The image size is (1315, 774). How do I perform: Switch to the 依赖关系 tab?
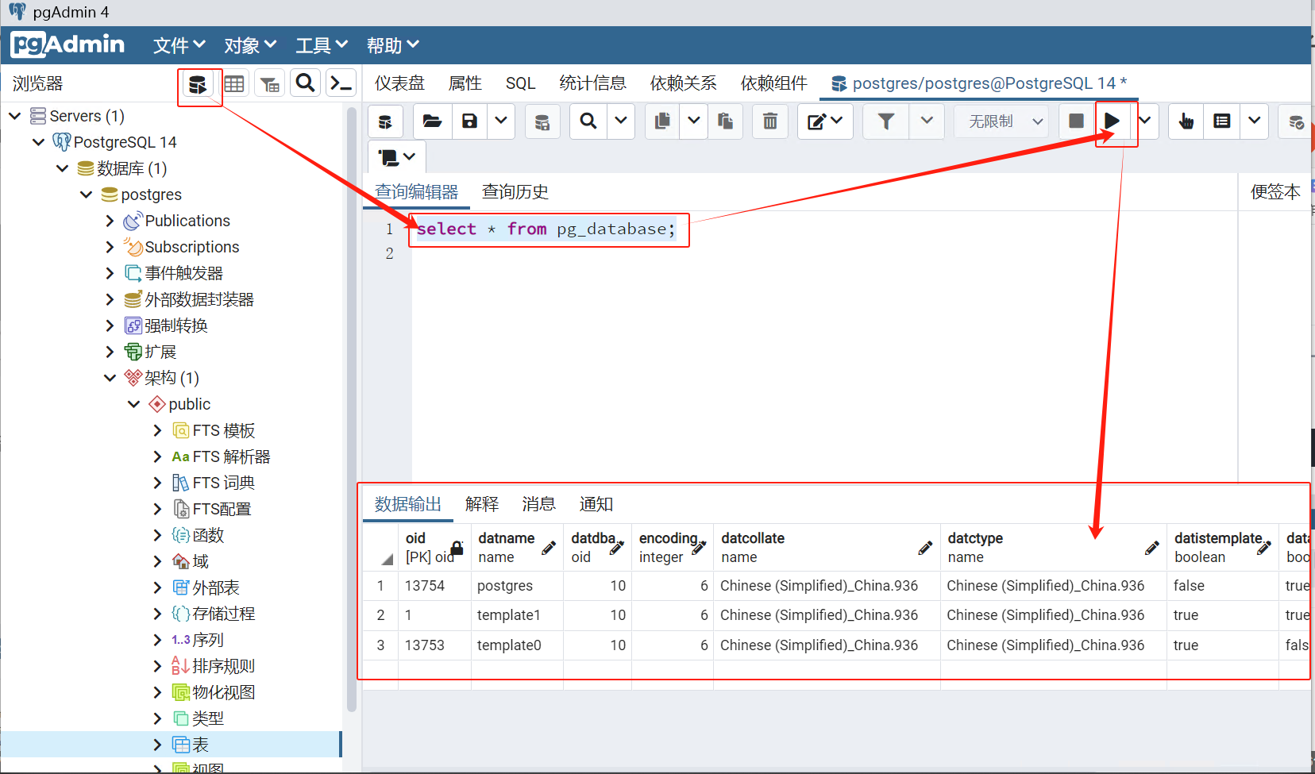click(x=683, y=83)
